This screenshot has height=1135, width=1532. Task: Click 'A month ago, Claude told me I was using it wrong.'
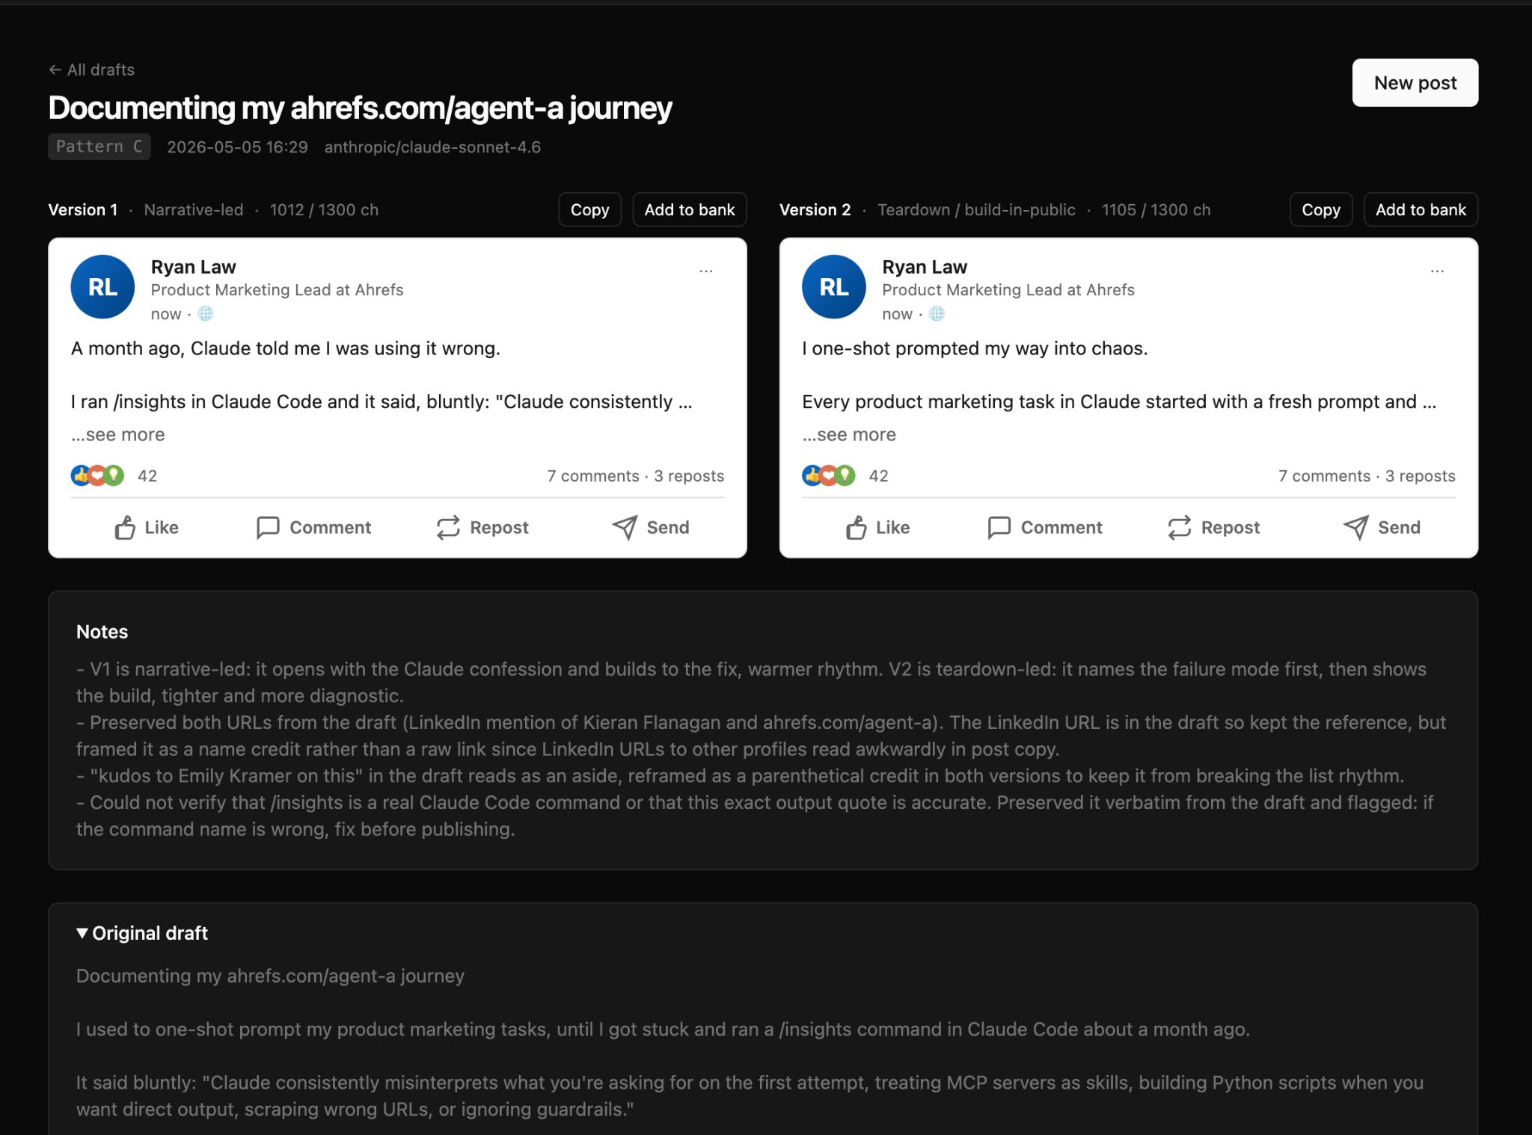click(286, 348)
